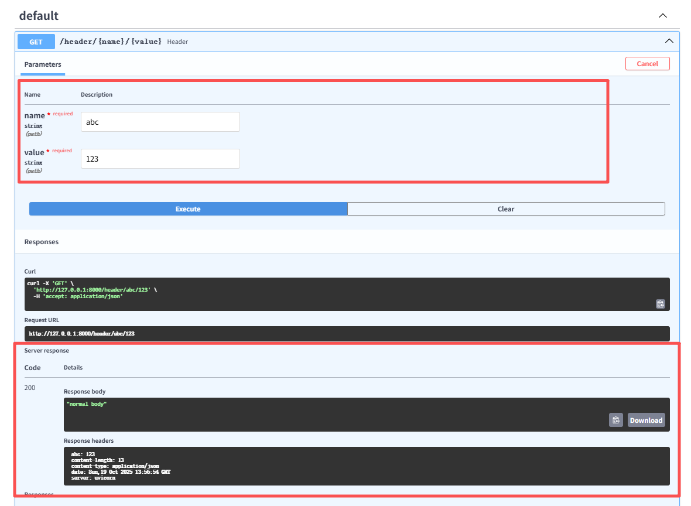
Task: Click the Request URL text box
Action: (347, 334)
